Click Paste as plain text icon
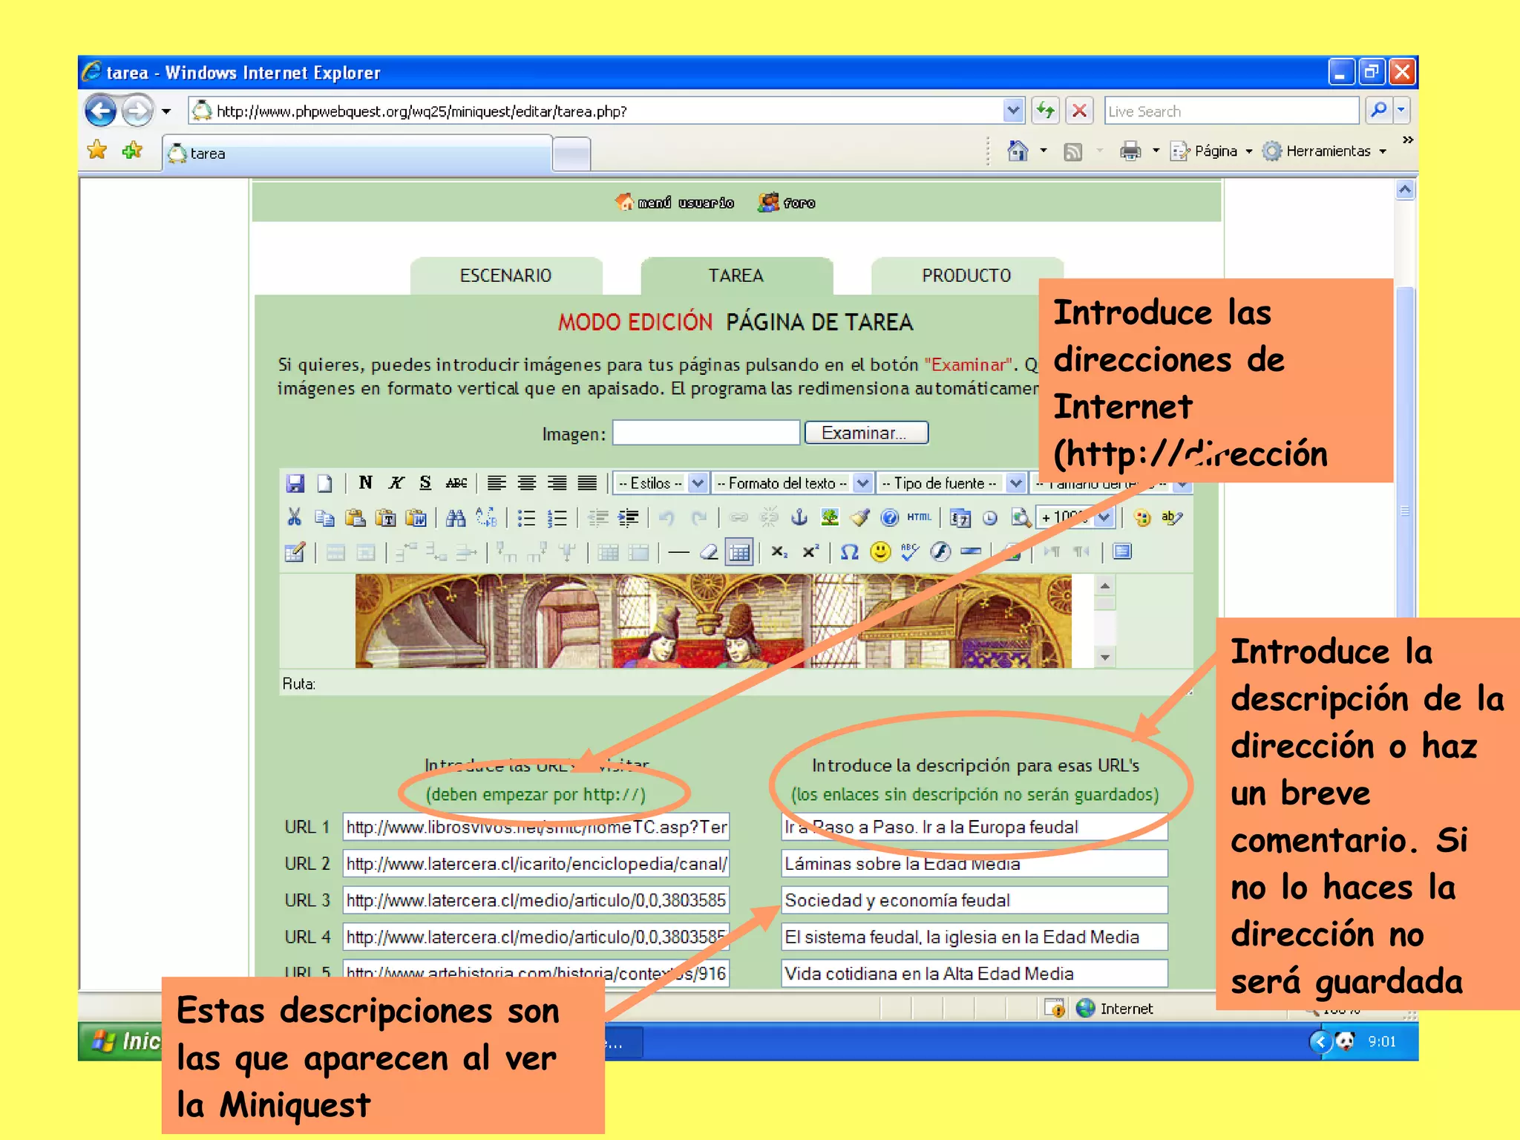 (x=386, y=517)
